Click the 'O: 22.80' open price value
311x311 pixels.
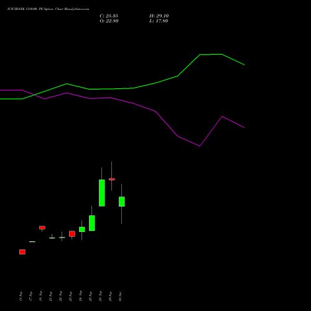(x=109, y=21)
